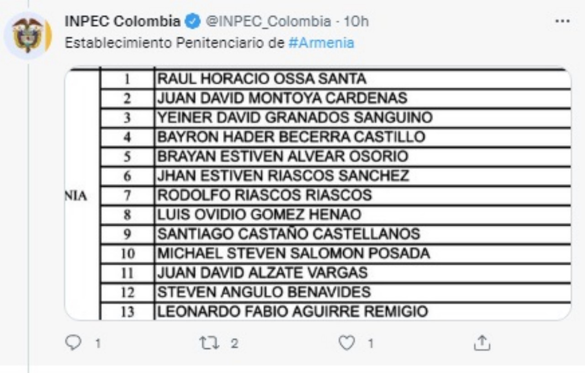Click the reply count number 1
This screenshot has height=373, width=585.
pos(97,344)
